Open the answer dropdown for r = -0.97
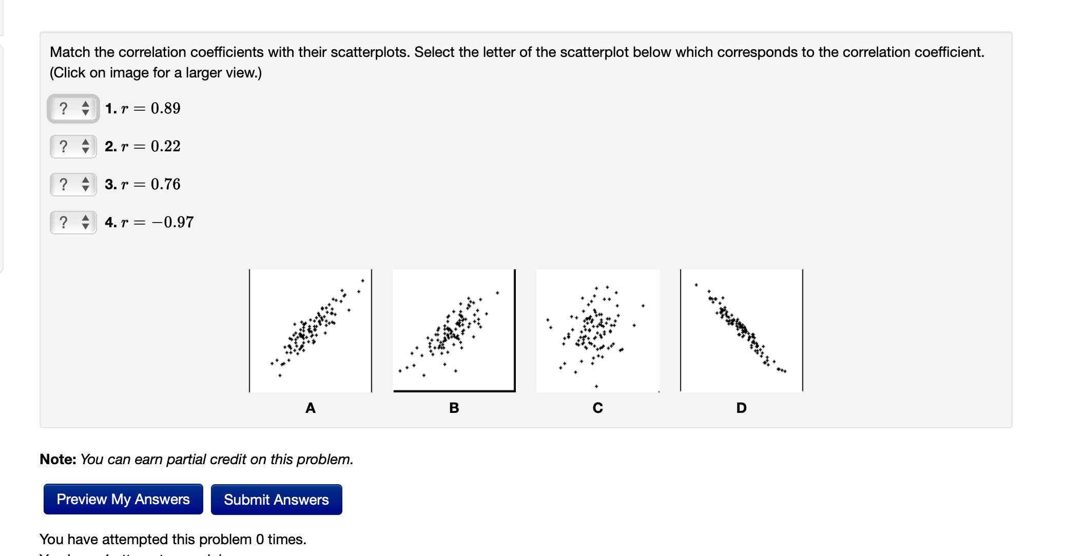The width and height of the screenshot is (1084, 556). tap(72, 222)
